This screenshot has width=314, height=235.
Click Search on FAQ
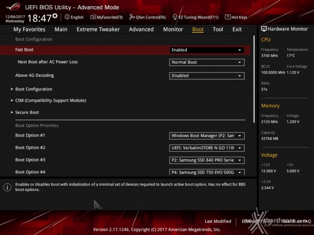[296, 221]
